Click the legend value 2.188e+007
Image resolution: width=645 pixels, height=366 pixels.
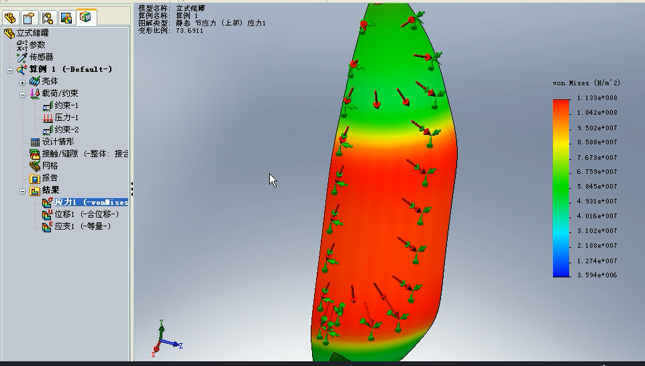tap(597, 245)
